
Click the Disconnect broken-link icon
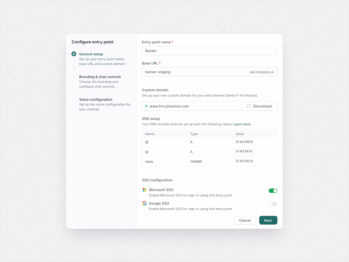(x=248, y=106)
